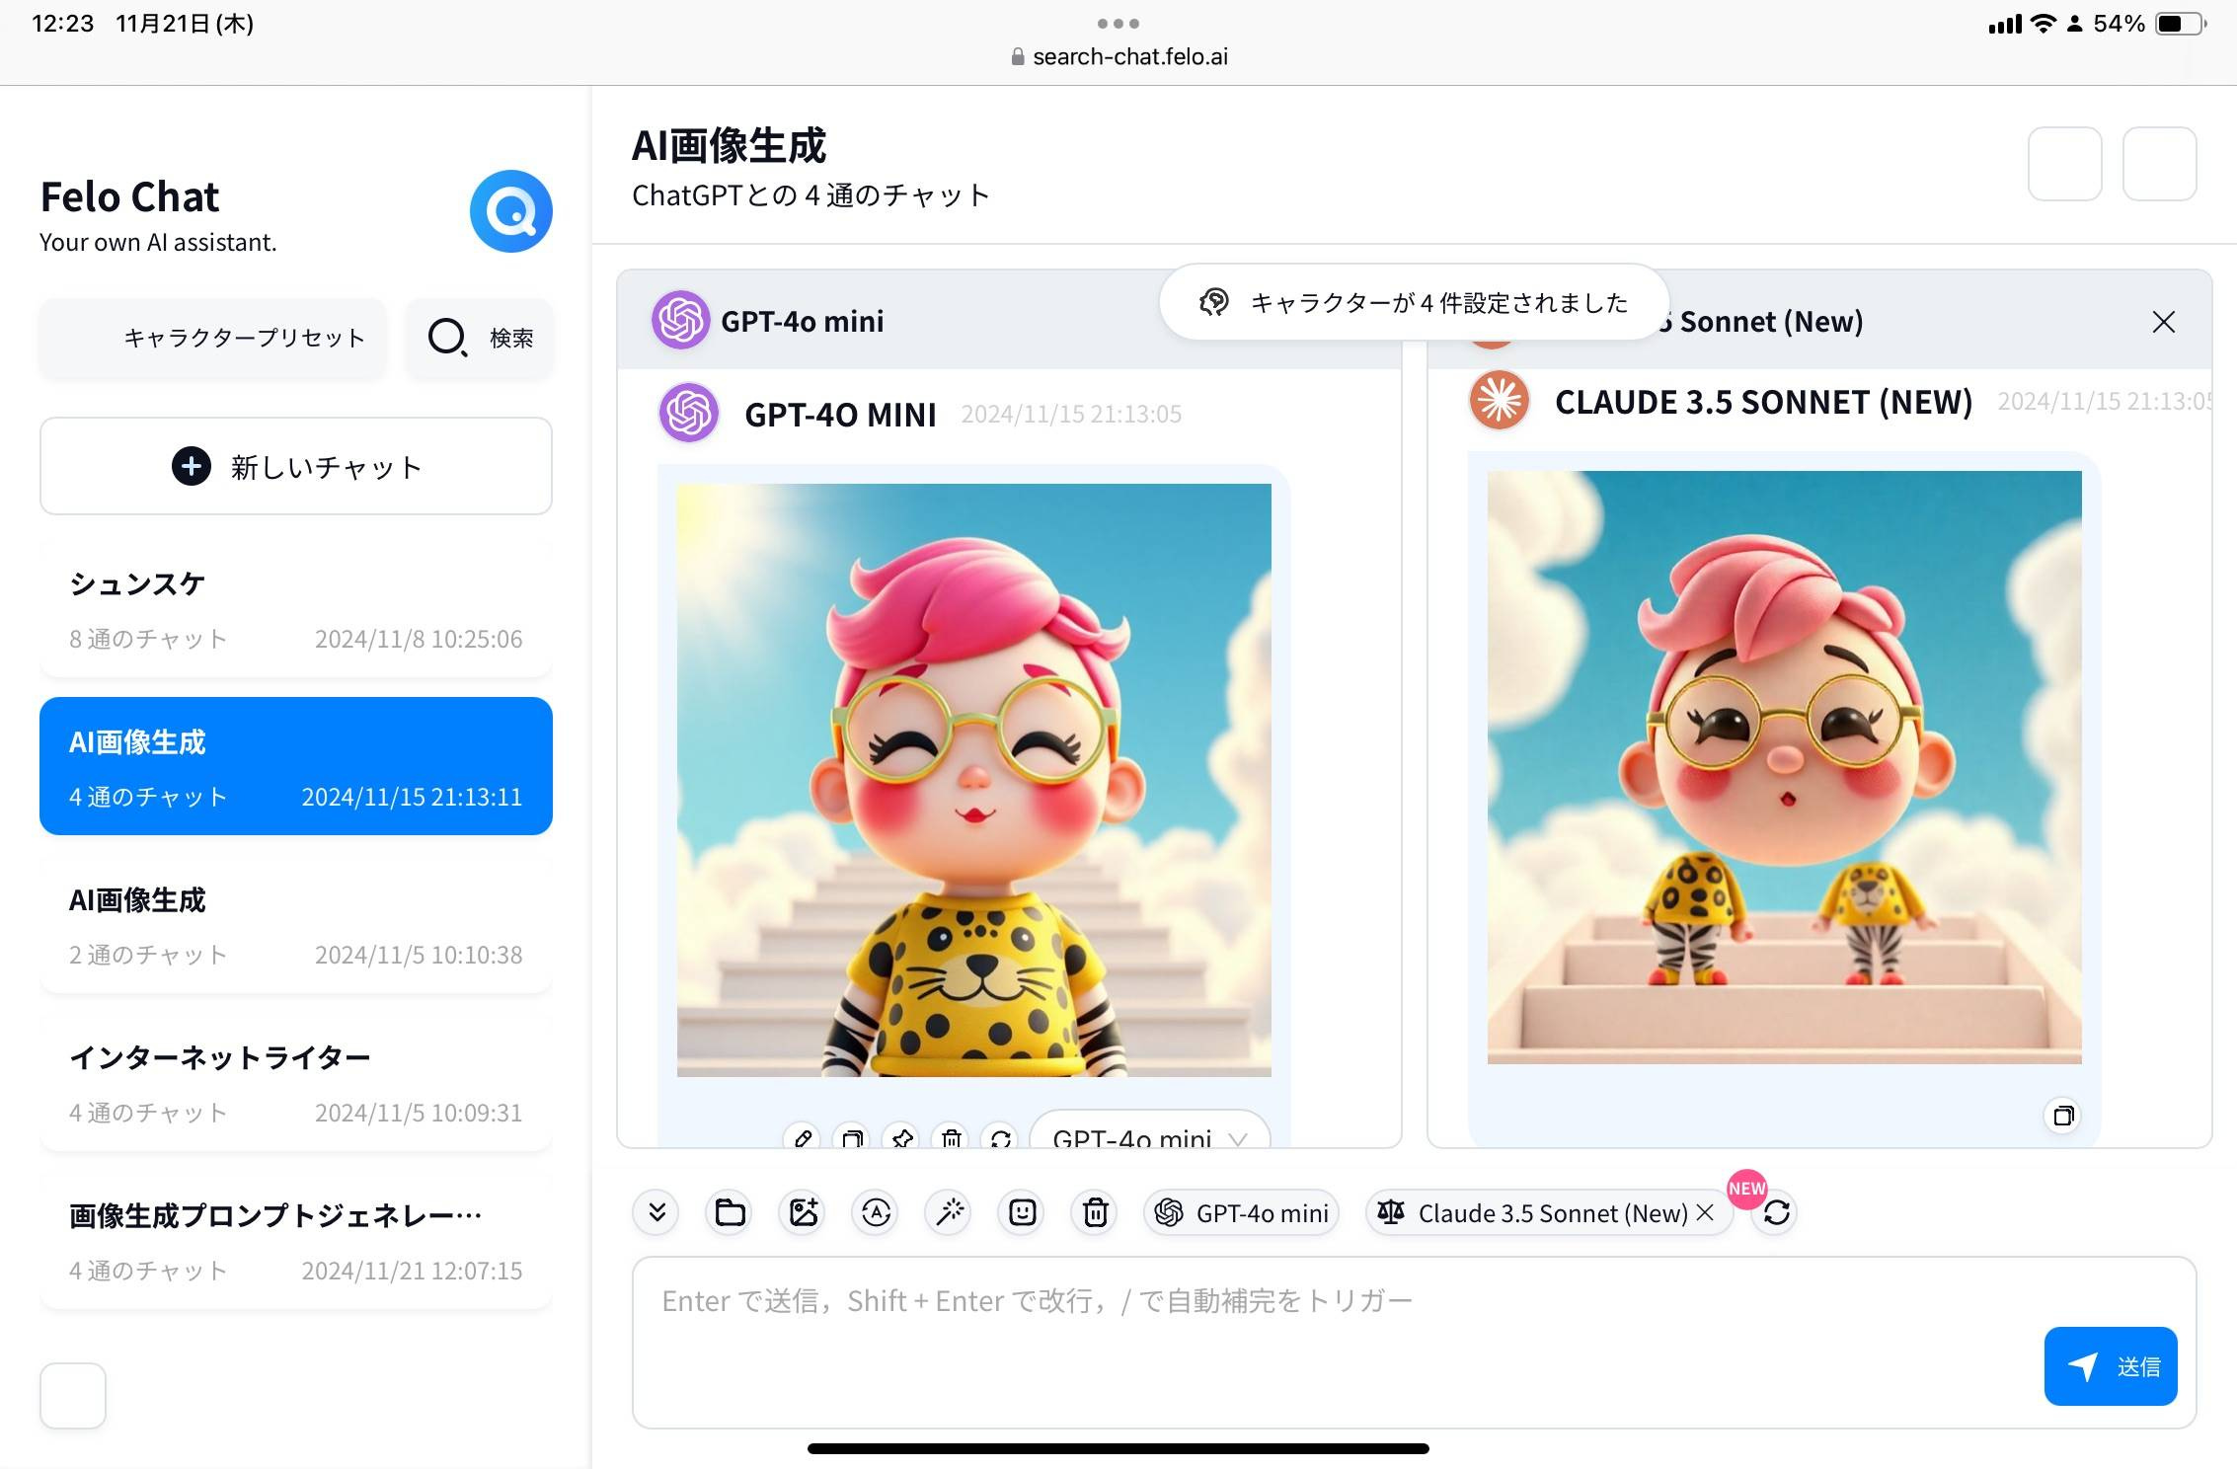Viewport: 2237px width, 1469px height.
Task: Open the GPT-4o mini model selector chip
Action: coord(1242,1212)
